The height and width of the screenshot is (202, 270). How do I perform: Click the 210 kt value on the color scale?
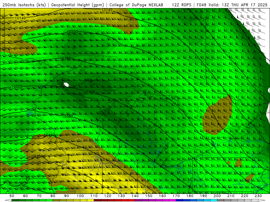click(x=231, y=196)
